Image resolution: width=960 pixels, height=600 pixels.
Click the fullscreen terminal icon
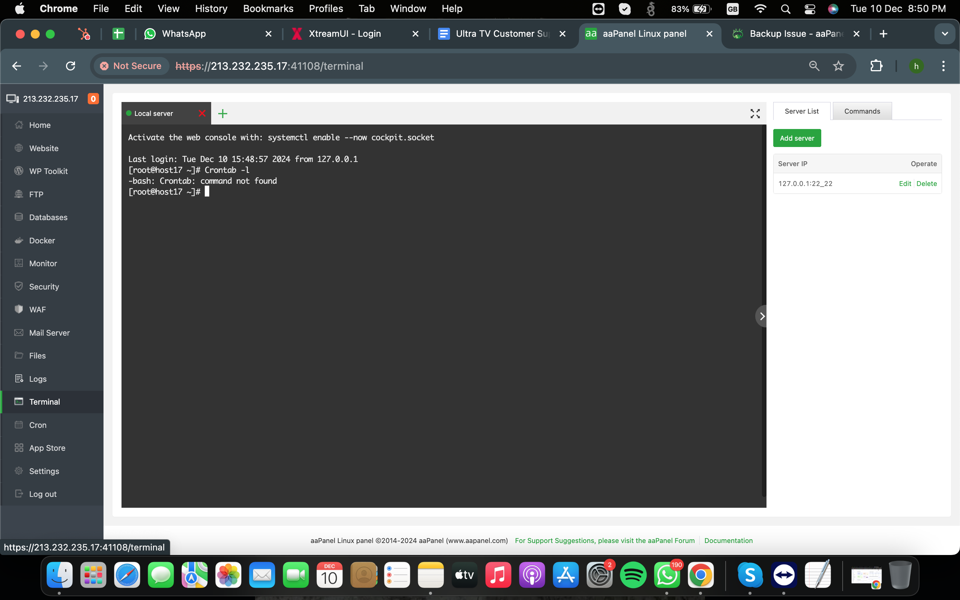[755, 114]
